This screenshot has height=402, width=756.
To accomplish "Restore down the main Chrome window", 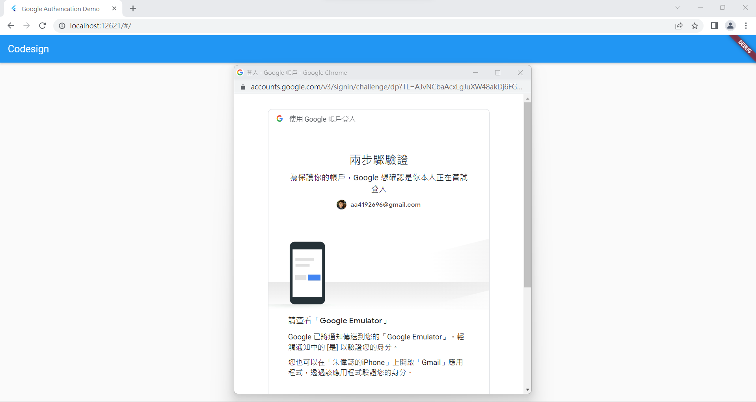I will (x=722, y=7).
